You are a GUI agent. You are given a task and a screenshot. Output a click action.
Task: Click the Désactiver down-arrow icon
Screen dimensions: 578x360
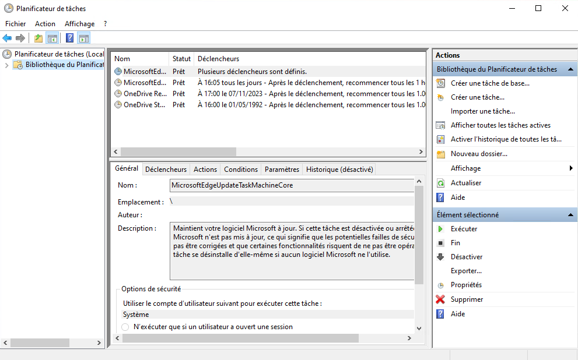point(440,257)
